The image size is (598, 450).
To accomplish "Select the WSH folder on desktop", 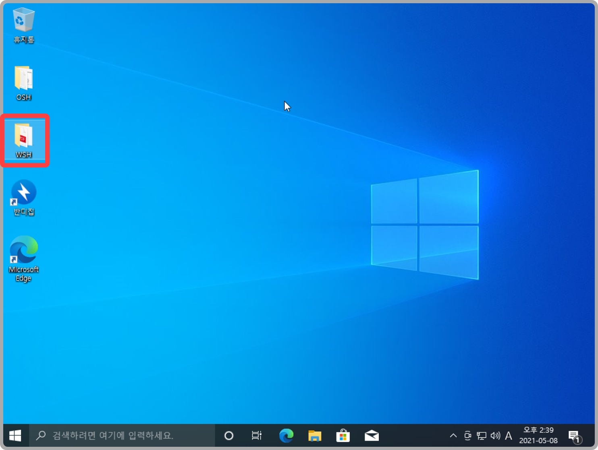I will pos(24,140).
